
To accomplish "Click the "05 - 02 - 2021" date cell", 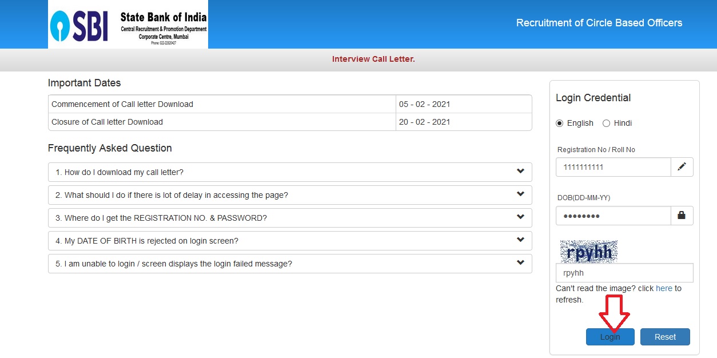I will pos(464,104).
